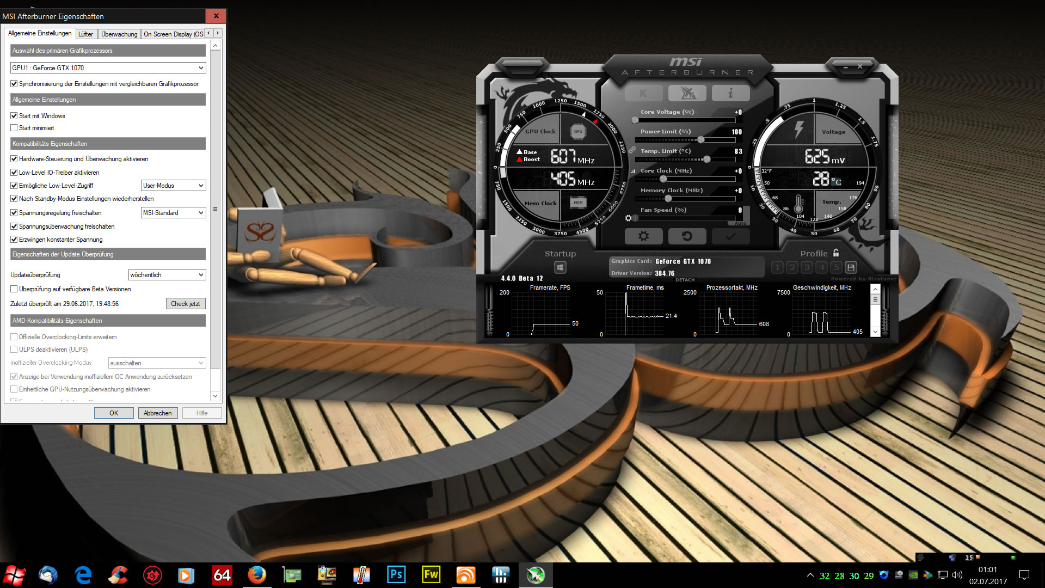Click the reset settings arrow button

coord(687,236)
